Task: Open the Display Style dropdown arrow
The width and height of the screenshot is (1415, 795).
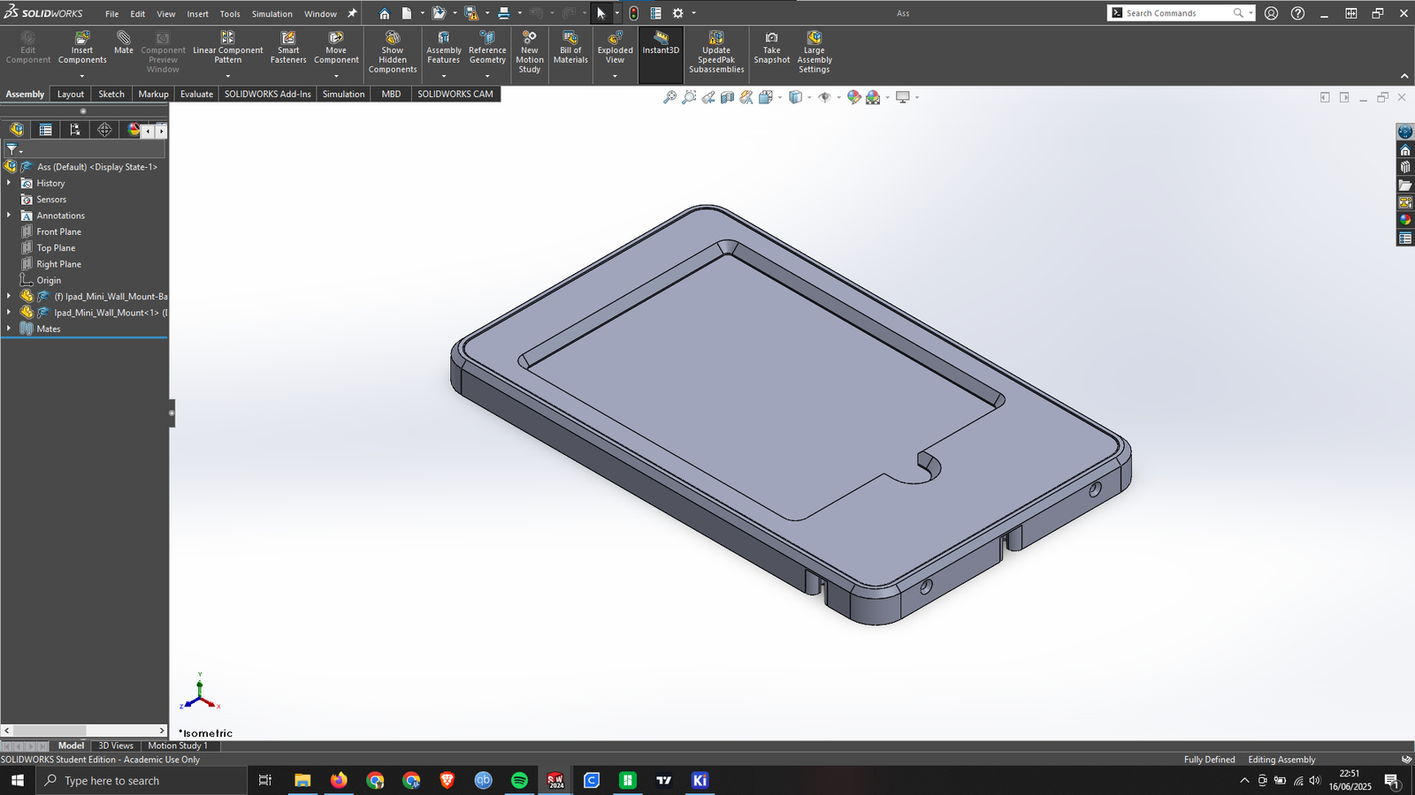Action: [x=808, y=97]
